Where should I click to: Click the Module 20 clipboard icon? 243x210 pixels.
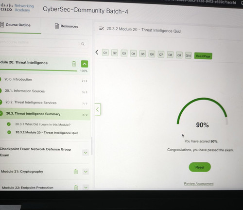click(74, 64)
